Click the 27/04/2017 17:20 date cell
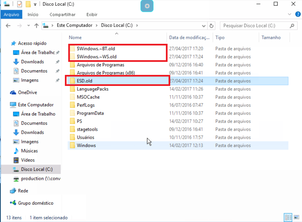The width and height of the screenshot is (302, 222). tap(186, 49)
